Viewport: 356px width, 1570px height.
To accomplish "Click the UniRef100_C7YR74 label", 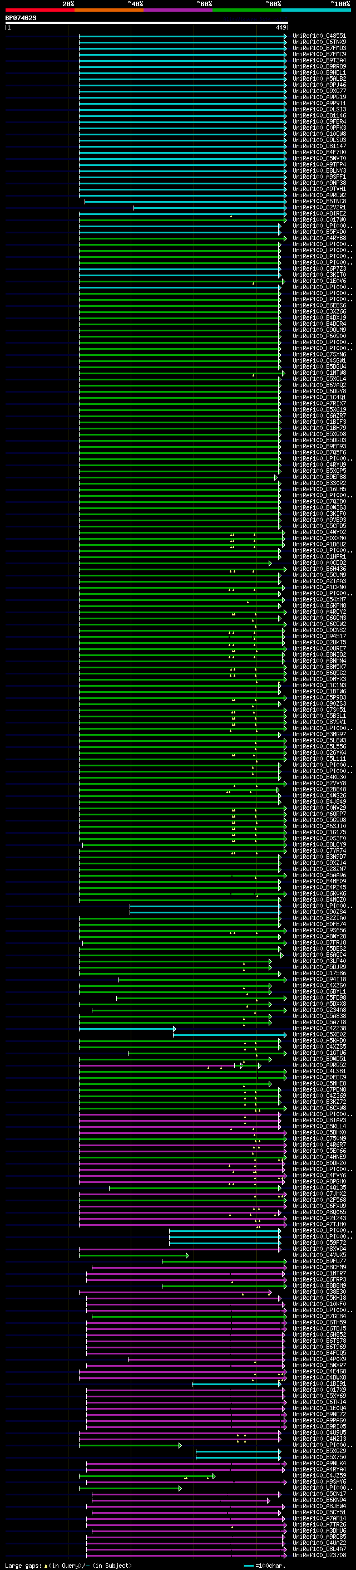I will click(319, 851).
